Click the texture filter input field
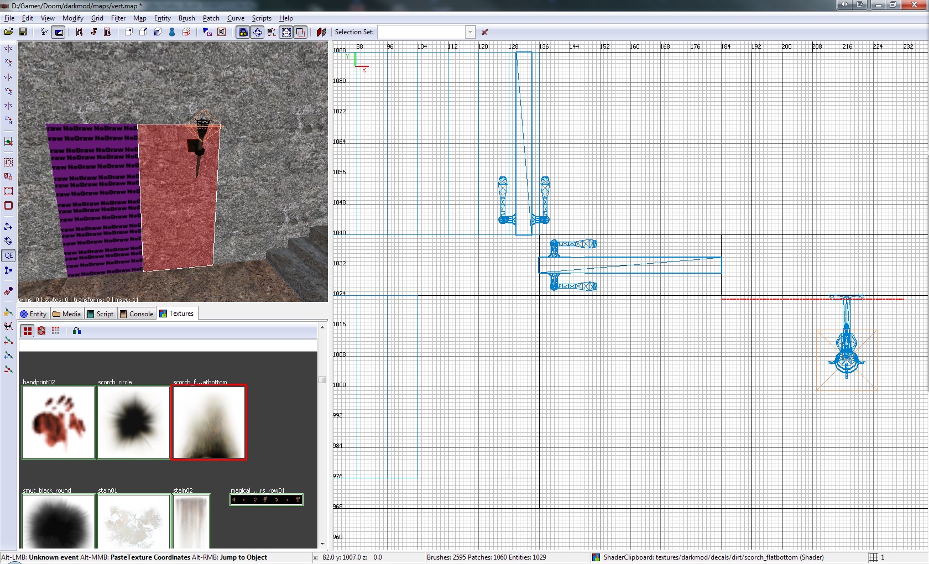 [x=168, y=346]
